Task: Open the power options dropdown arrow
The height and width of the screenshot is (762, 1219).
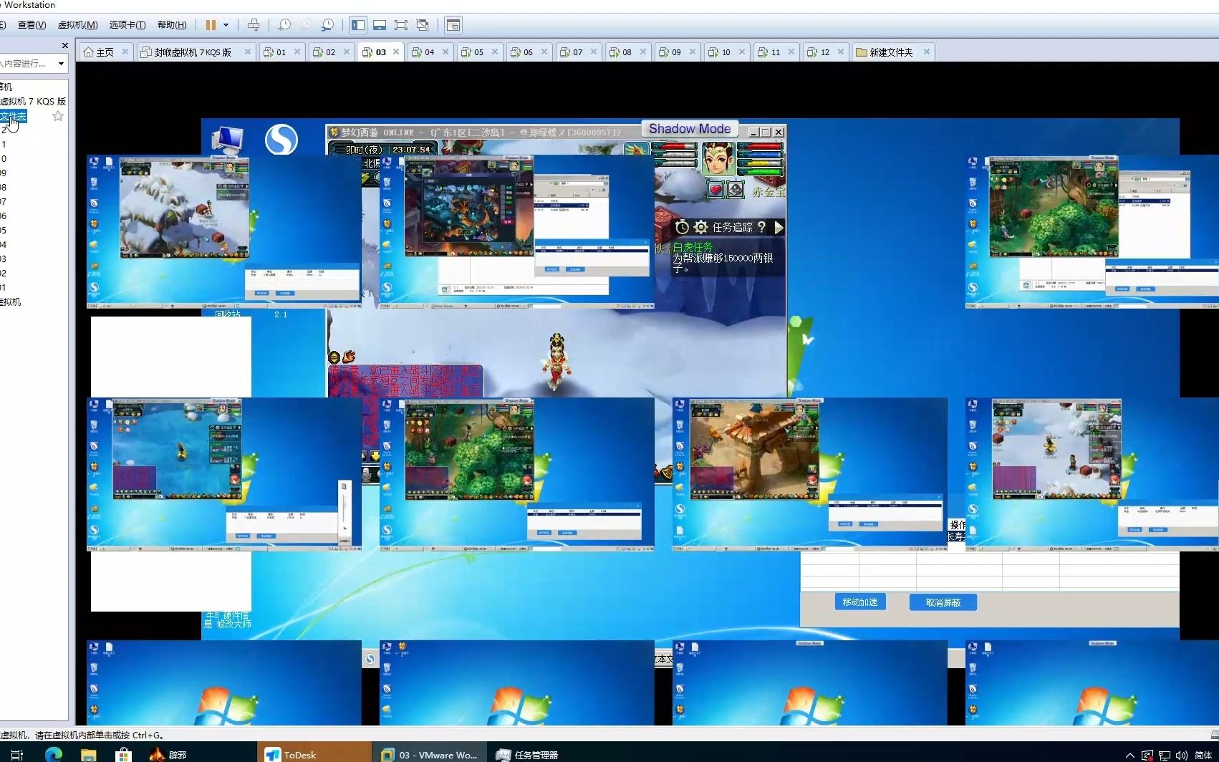Action: [226, 25]
